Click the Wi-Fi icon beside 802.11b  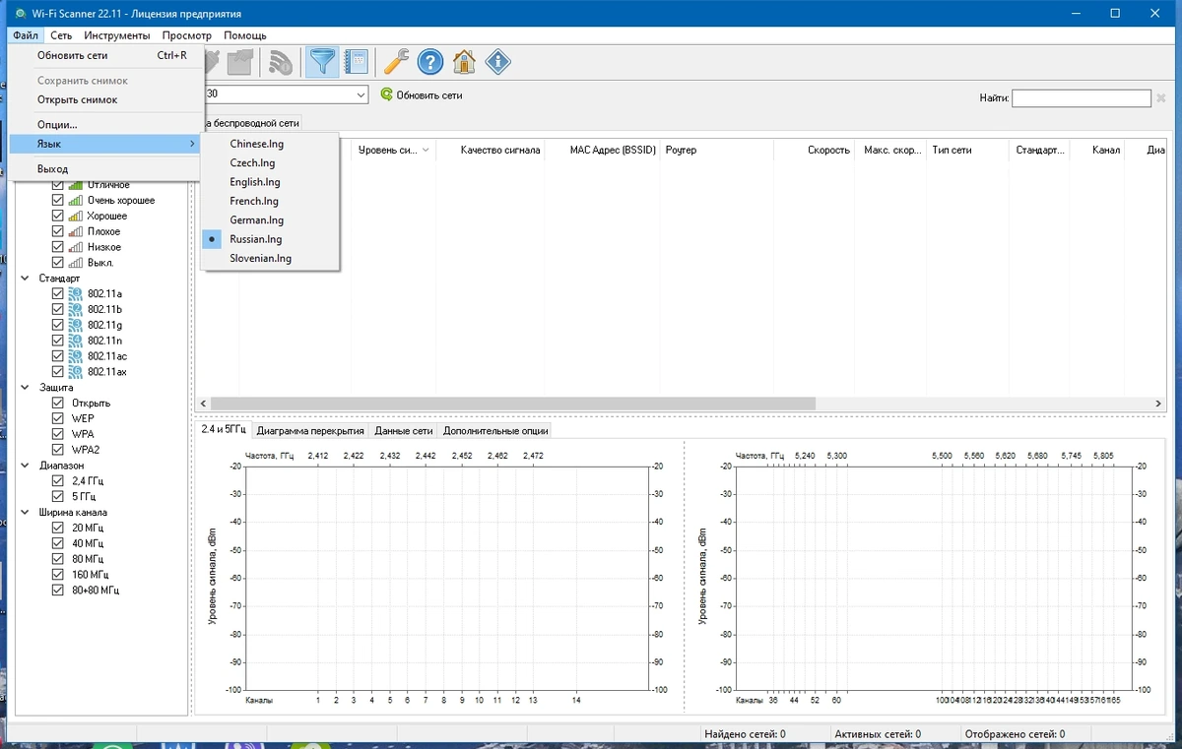tap(76, 309)
